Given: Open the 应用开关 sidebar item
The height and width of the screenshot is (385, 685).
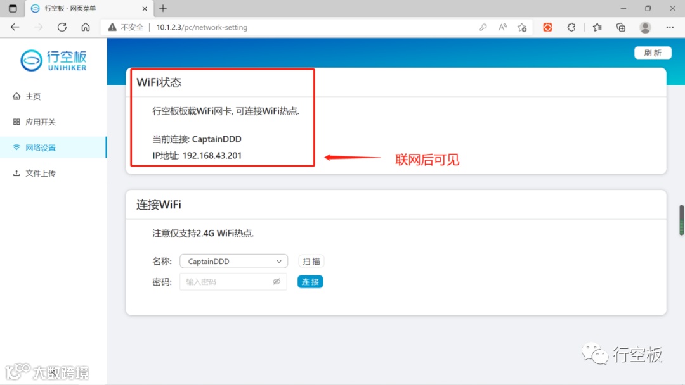Looking at the screenshot, I should (x=53, y=122).
